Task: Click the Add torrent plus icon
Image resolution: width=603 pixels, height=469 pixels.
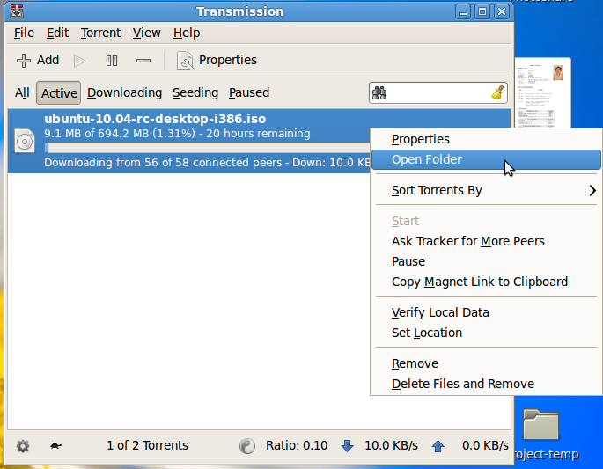Action: pos(24,61)
